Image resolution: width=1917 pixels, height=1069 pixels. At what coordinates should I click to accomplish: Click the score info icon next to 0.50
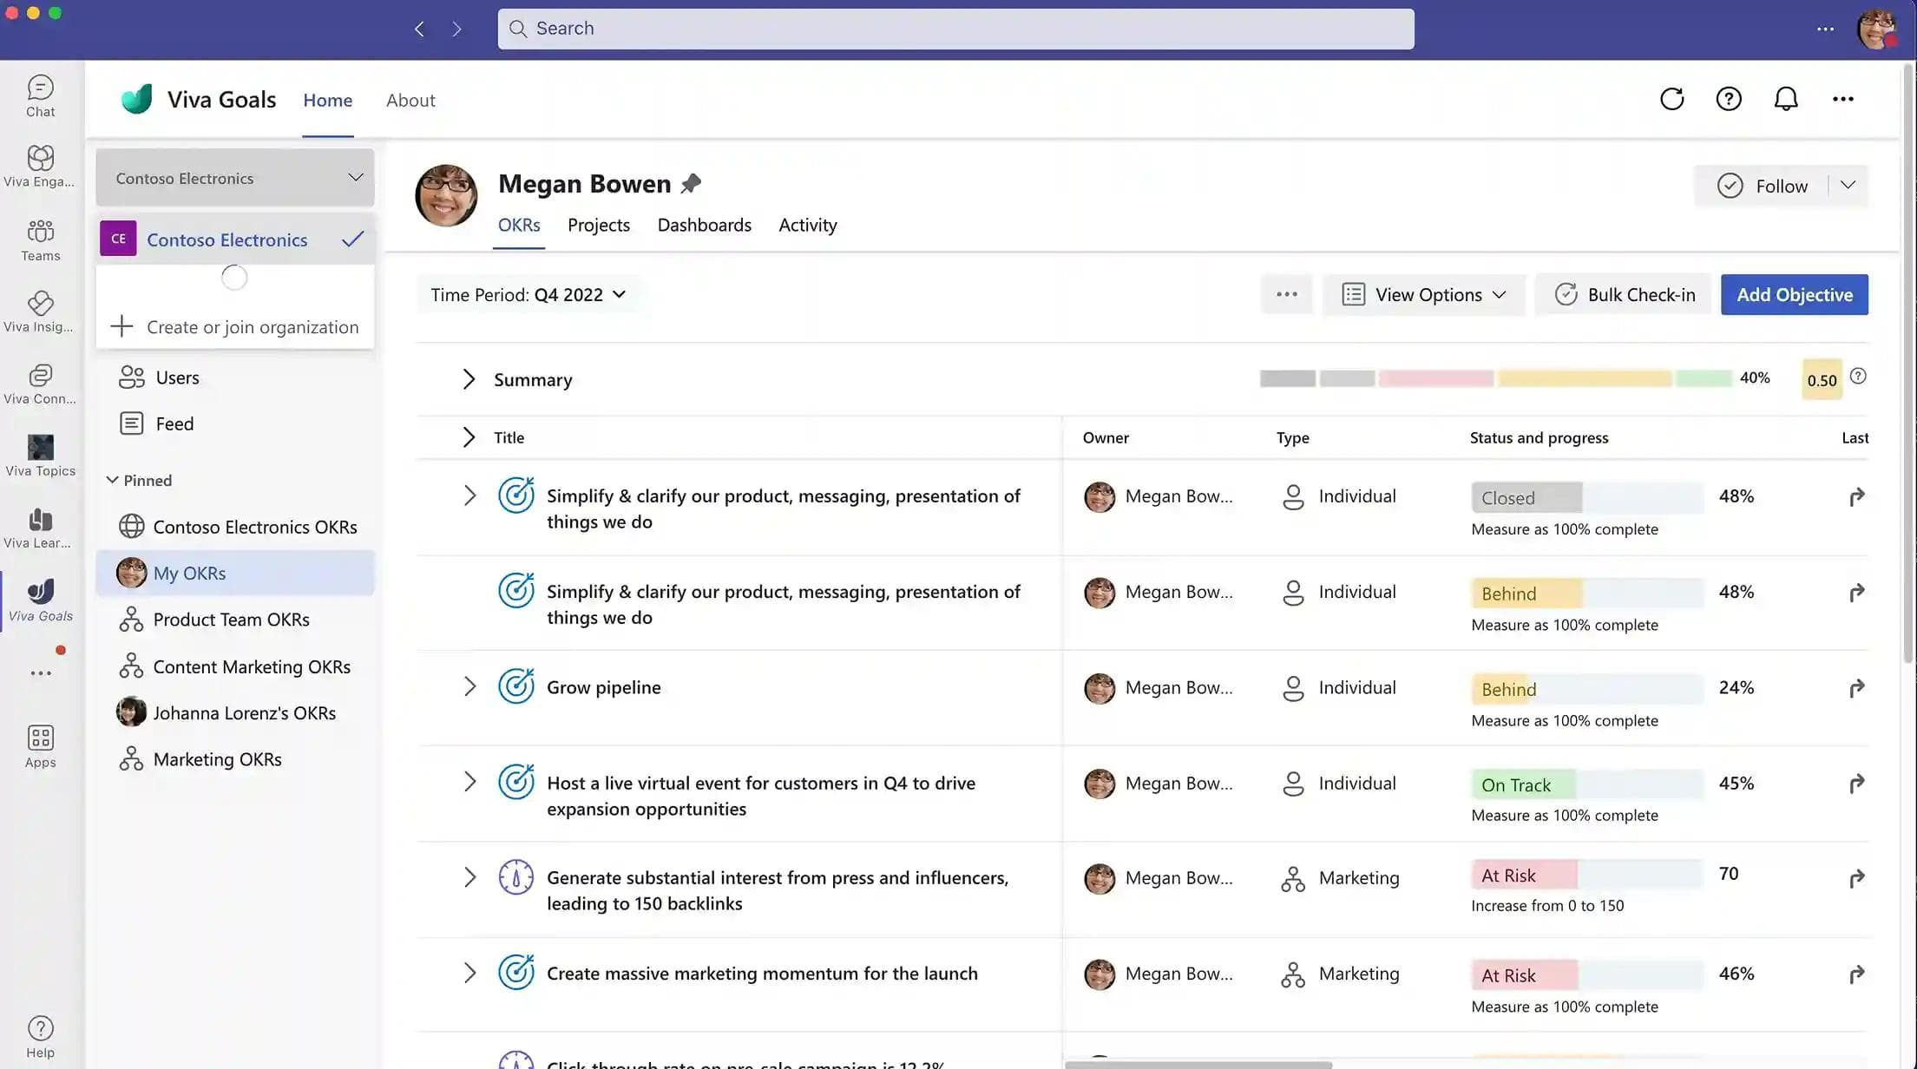point(1858,377)
